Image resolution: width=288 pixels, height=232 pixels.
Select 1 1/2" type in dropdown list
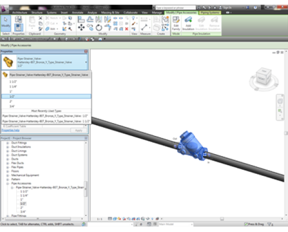(46, 81)
